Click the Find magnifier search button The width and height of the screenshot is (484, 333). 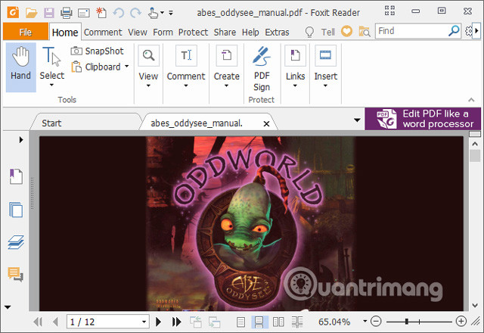click(x=454, y=31)
